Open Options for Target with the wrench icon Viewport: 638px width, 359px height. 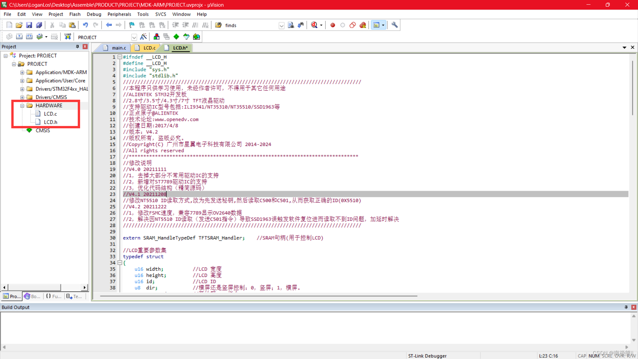click(394, 25)
